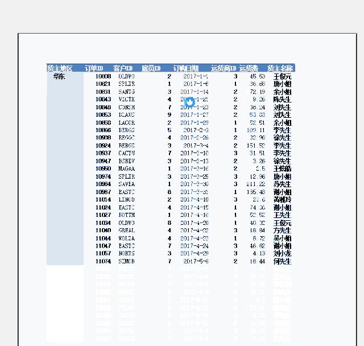
Task: Select order ID 10987
Action: [x=104, y=192]
